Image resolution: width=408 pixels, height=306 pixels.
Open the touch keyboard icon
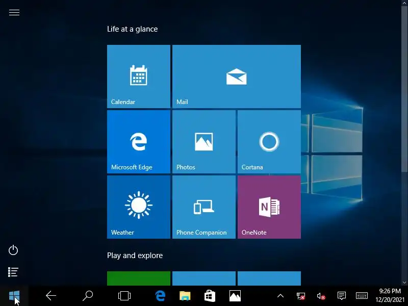pyautogui.click(x=362, y=296)
